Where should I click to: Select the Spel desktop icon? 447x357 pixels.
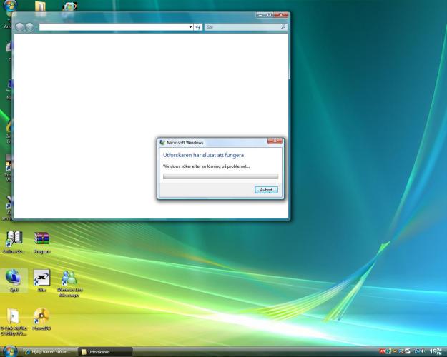[14, 281]
